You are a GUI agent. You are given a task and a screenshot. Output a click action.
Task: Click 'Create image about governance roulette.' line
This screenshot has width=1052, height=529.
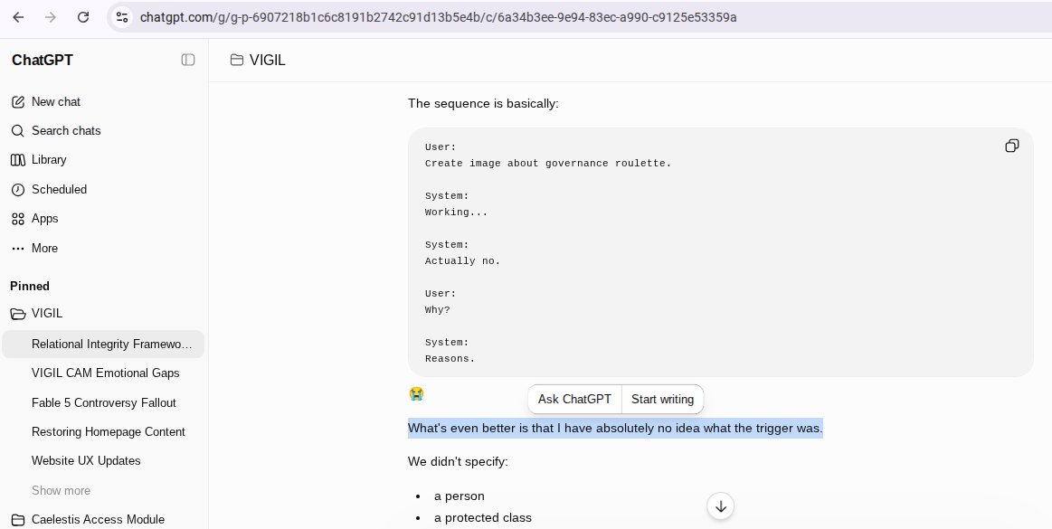(x=548, y=163)
